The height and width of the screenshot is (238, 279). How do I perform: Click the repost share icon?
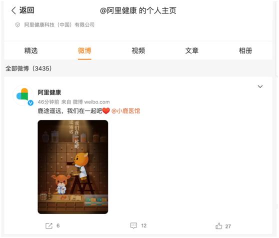coord(49,225)
